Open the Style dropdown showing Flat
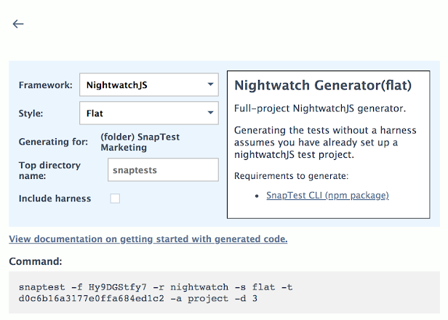Screen dimensions: 448x320 pos(149,113)
